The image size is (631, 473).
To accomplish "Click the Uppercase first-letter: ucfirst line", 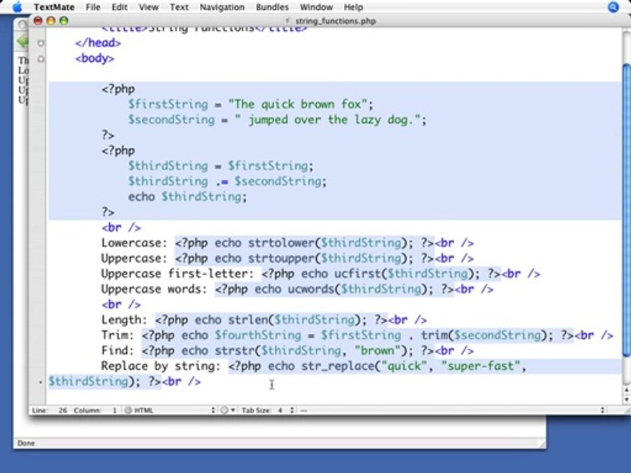I will (321, 274).
